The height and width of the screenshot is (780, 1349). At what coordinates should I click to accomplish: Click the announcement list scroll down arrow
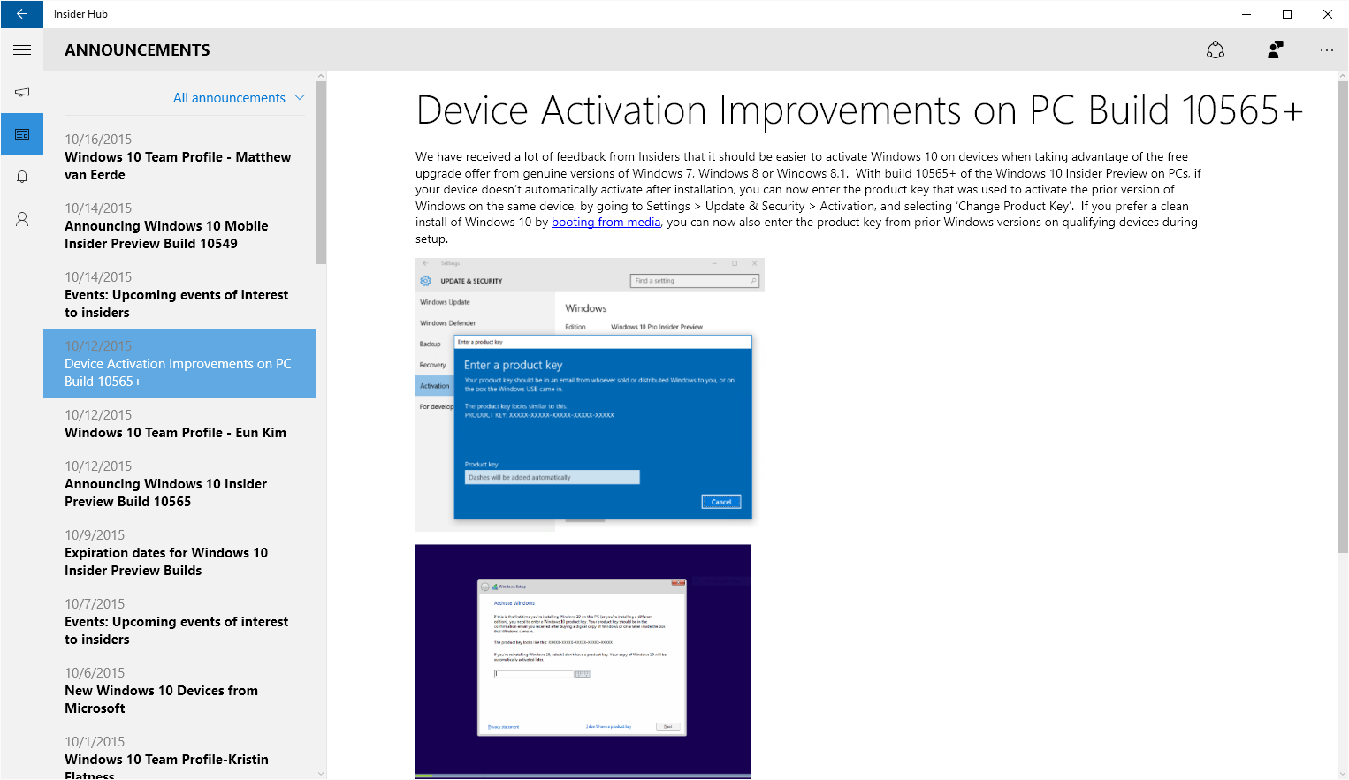pyautogui.click(x=321, y=774)
